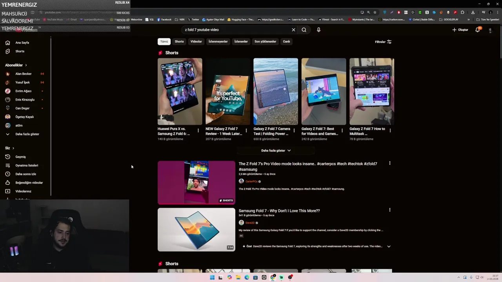Screen dimensions: 502x282
Task: Open options for Camera Test short
Action: pyautogui.click(x=294, y=130)
